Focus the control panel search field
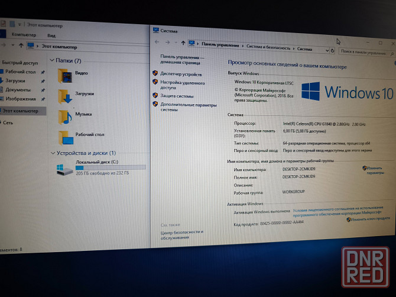The image size is (396, 297). point(366,53)
